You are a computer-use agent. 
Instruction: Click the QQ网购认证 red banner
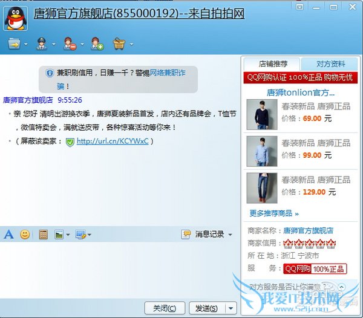pyautogui.click(x=300, y=77)
